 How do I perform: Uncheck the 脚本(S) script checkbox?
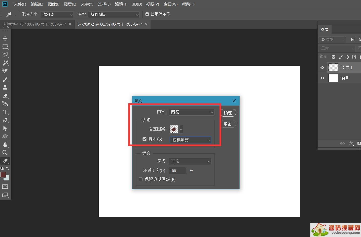click(145, 139)
